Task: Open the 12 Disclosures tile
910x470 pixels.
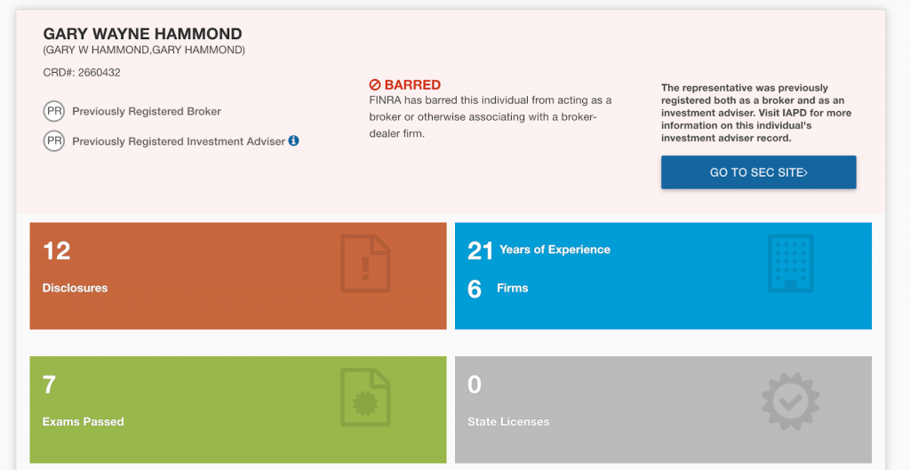Action: 238,276
